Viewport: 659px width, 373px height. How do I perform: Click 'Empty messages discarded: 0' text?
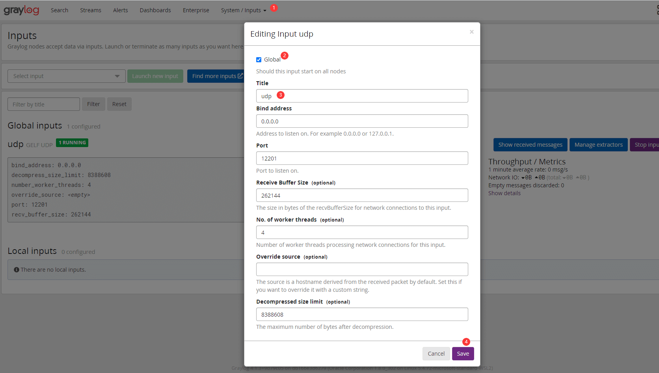click(x=526, y=185)
